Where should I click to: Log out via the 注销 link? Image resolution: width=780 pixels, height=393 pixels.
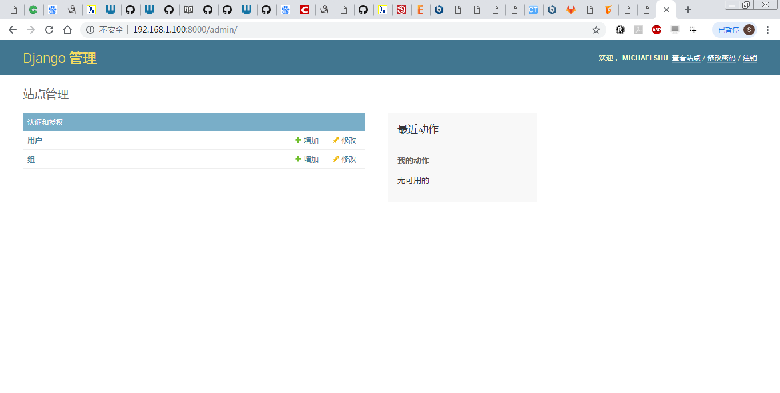tap(750, 58)
